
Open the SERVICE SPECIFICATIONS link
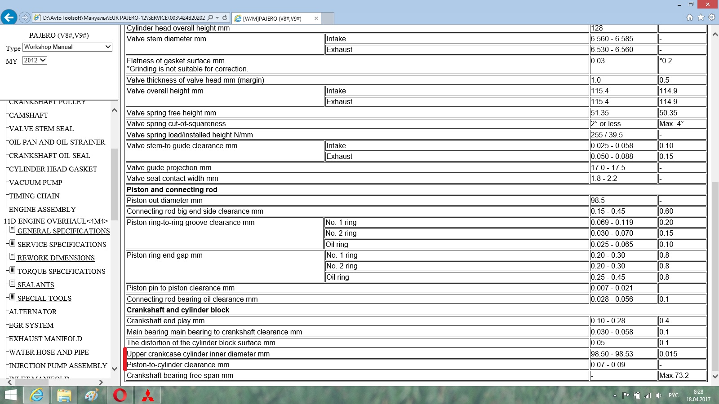(62, 245)
